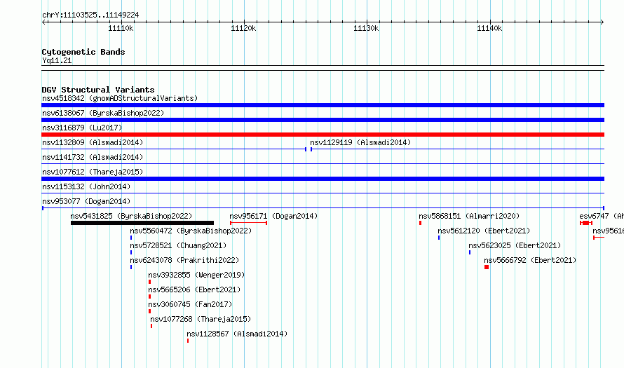This screenshot has height=368, width=624.
Task: Click the thick blue bar under nsv1077612
Action: (323, 179)
